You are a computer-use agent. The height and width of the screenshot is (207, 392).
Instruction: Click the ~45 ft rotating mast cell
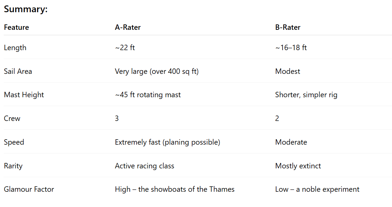[148, 95]
